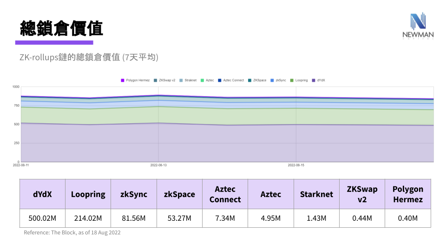Select the Aztec legend entry
This screenshot has height=251, width=446.
tap(207, 80)
